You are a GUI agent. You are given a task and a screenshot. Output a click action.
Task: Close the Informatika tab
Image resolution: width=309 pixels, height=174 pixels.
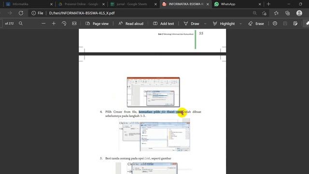tap(52, 4)
